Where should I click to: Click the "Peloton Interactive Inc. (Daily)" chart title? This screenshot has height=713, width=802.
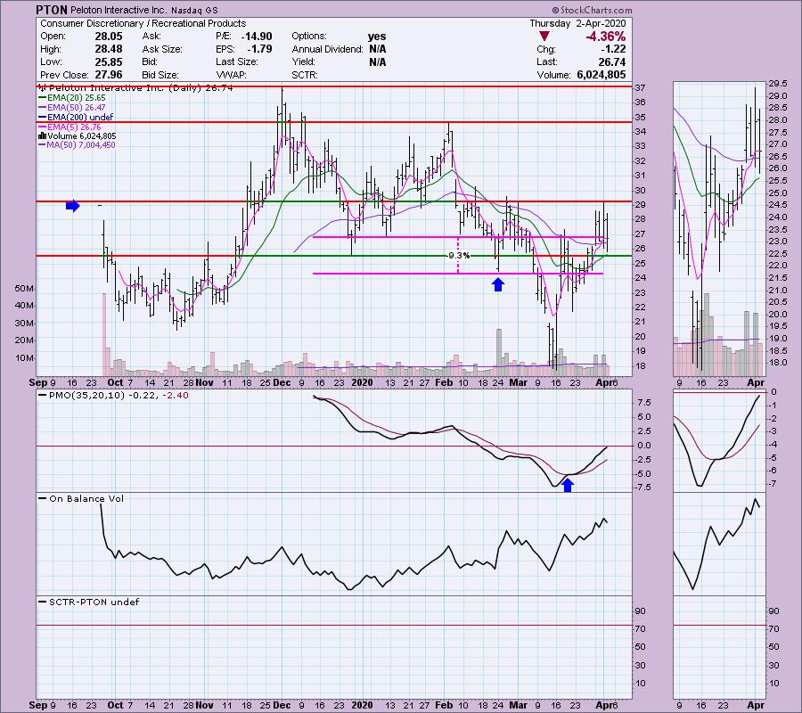pos(125,88)
